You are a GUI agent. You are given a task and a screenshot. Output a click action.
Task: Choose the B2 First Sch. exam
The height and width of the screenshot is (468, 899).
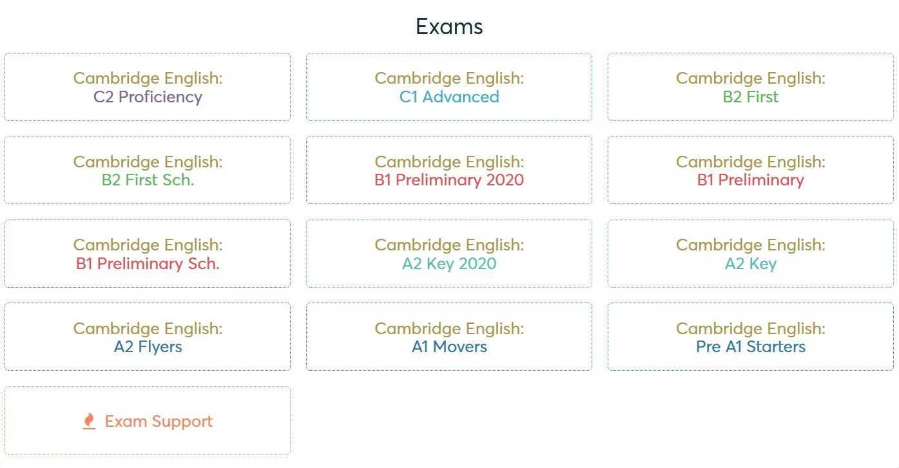pos(148,180)
